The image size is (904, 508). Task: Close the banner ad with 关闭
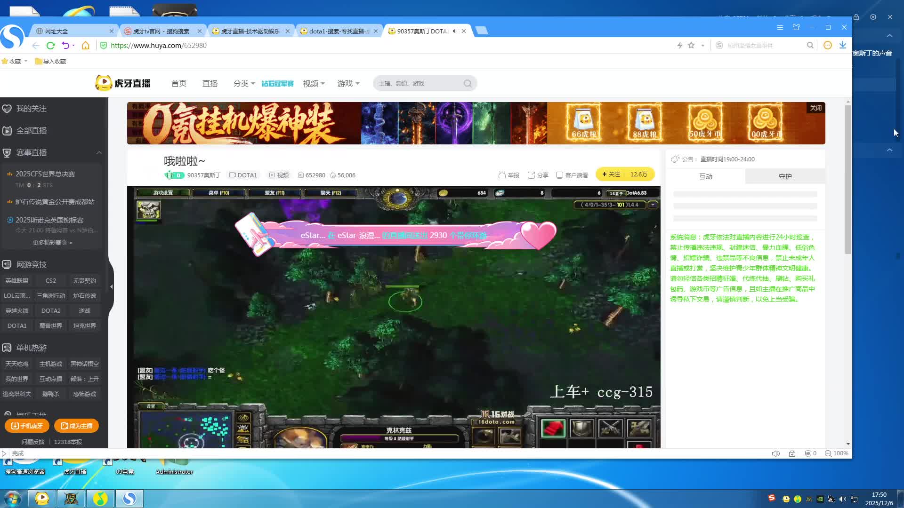pos(815,108)
